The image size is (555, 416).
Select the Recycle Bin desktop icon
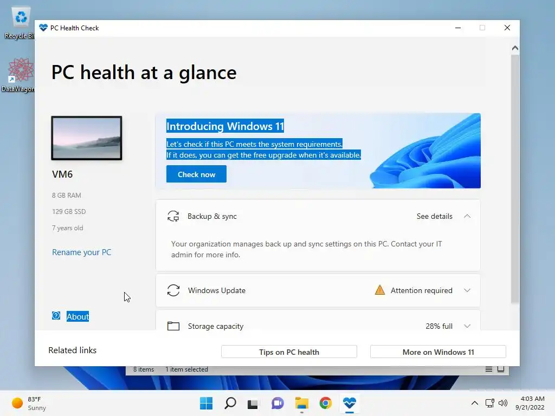[20, 23]
